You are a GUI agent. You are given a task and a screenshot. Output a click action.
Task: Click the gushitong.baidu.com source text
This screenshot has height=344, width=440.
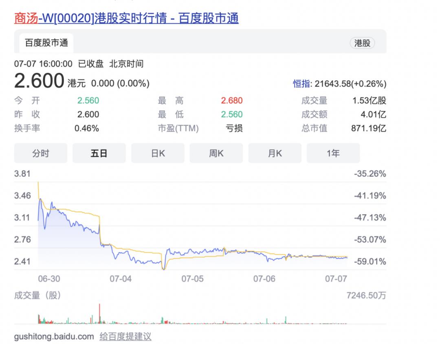[x=54, y=337]
